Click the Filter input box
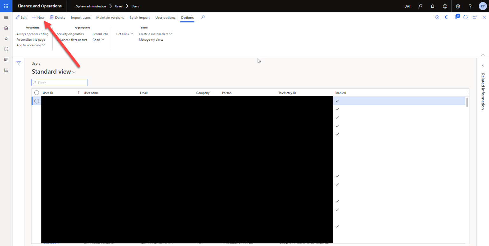489x246 pixels. (x=59, y=83)
